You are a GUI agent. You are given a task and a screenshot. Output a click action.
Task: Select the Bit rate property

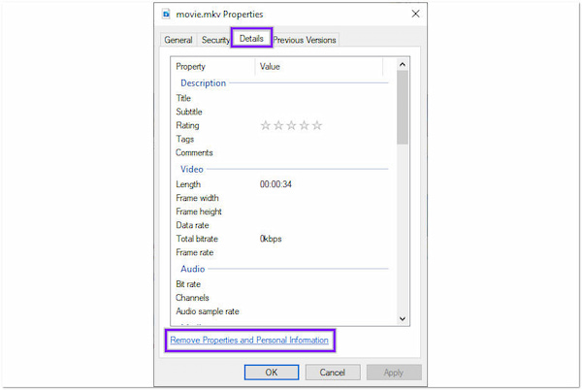(188, 284)
